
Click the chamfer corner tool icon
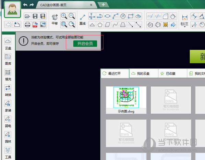click(165, 16)
